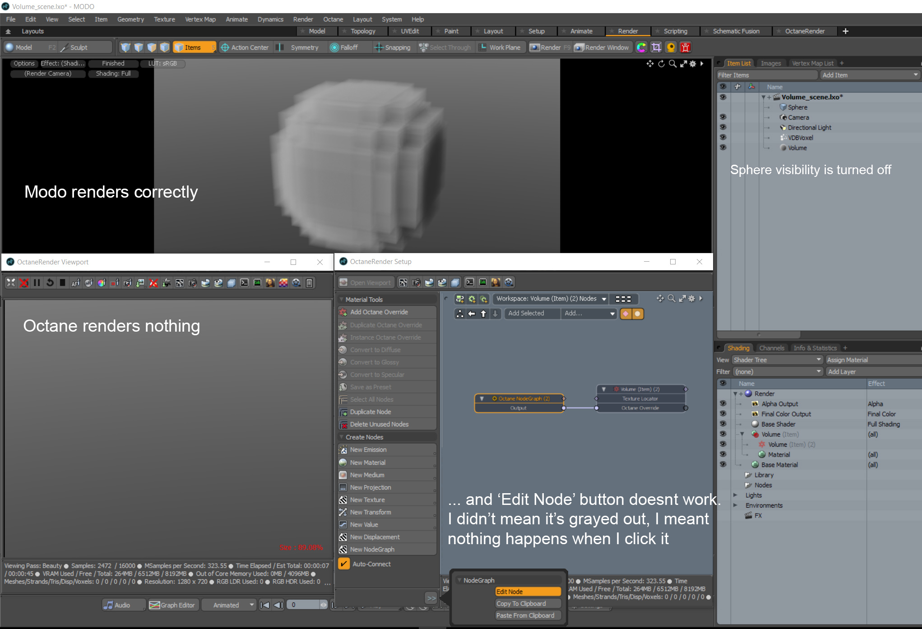Click the Render F9 toolbar button
Image resolution: width=922 pixels, height=629 pixels.
[550, 47]
